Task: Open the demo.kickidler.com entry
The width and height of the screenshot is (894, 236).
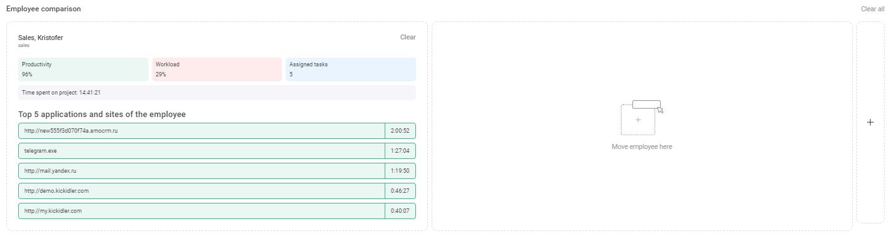Action: tap(202, 191)
